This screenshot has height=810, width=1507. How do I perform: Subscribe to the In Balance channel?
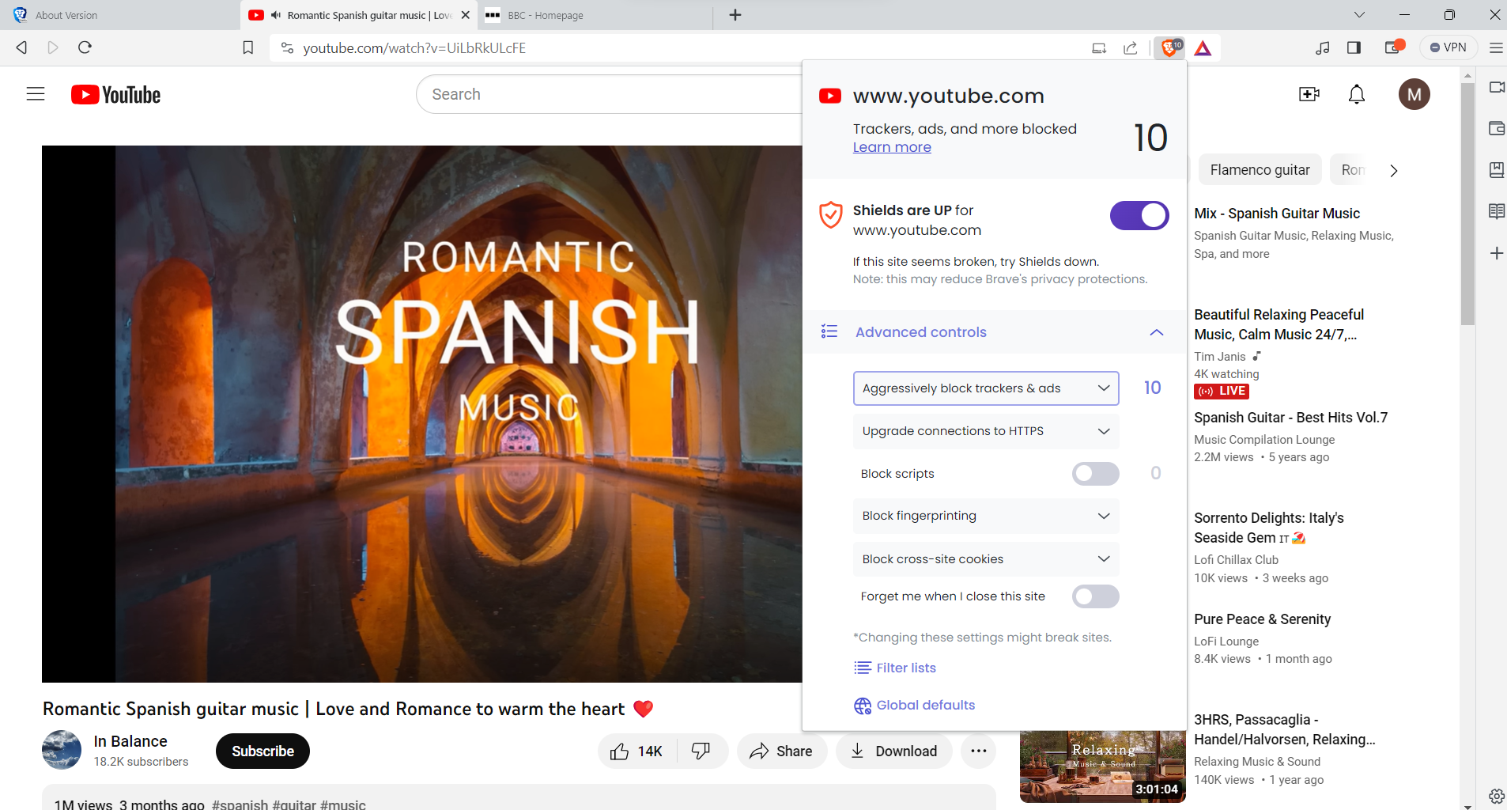[262, 750]
